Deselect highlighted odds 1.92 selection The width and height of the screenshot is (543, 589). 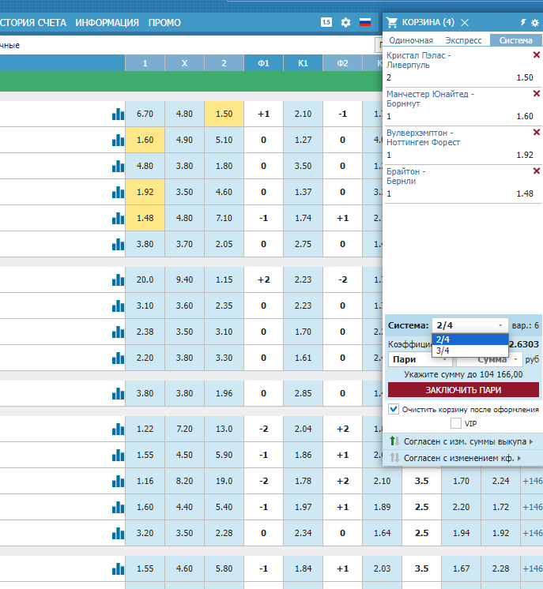[x=145, y=192]
